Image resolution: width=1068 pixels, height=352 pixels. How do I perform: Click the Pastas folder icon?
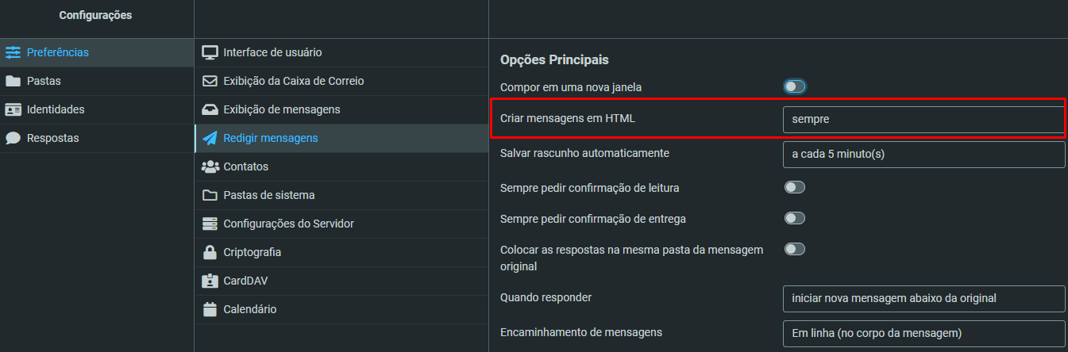13,81
